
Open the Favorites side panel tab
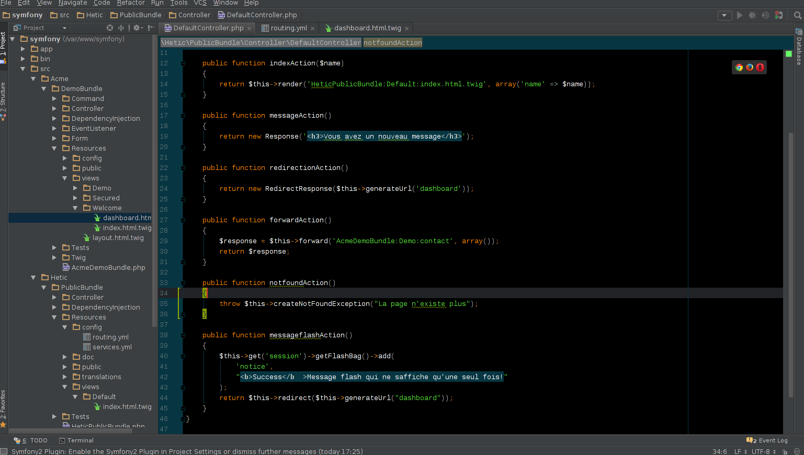[3, 409]
